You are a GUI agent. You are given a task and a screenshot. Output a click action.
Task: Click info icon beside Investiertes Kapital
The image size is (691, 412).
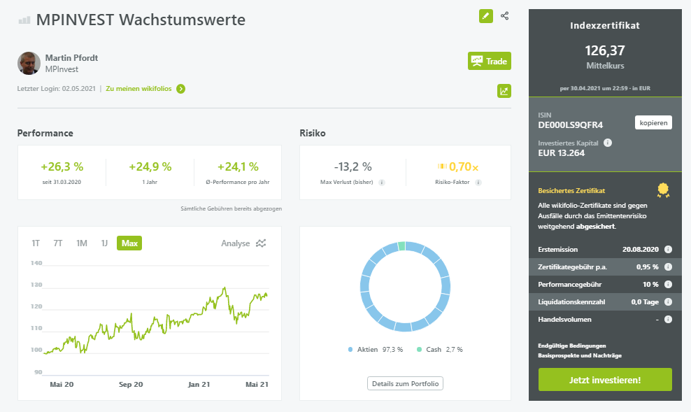608,143
